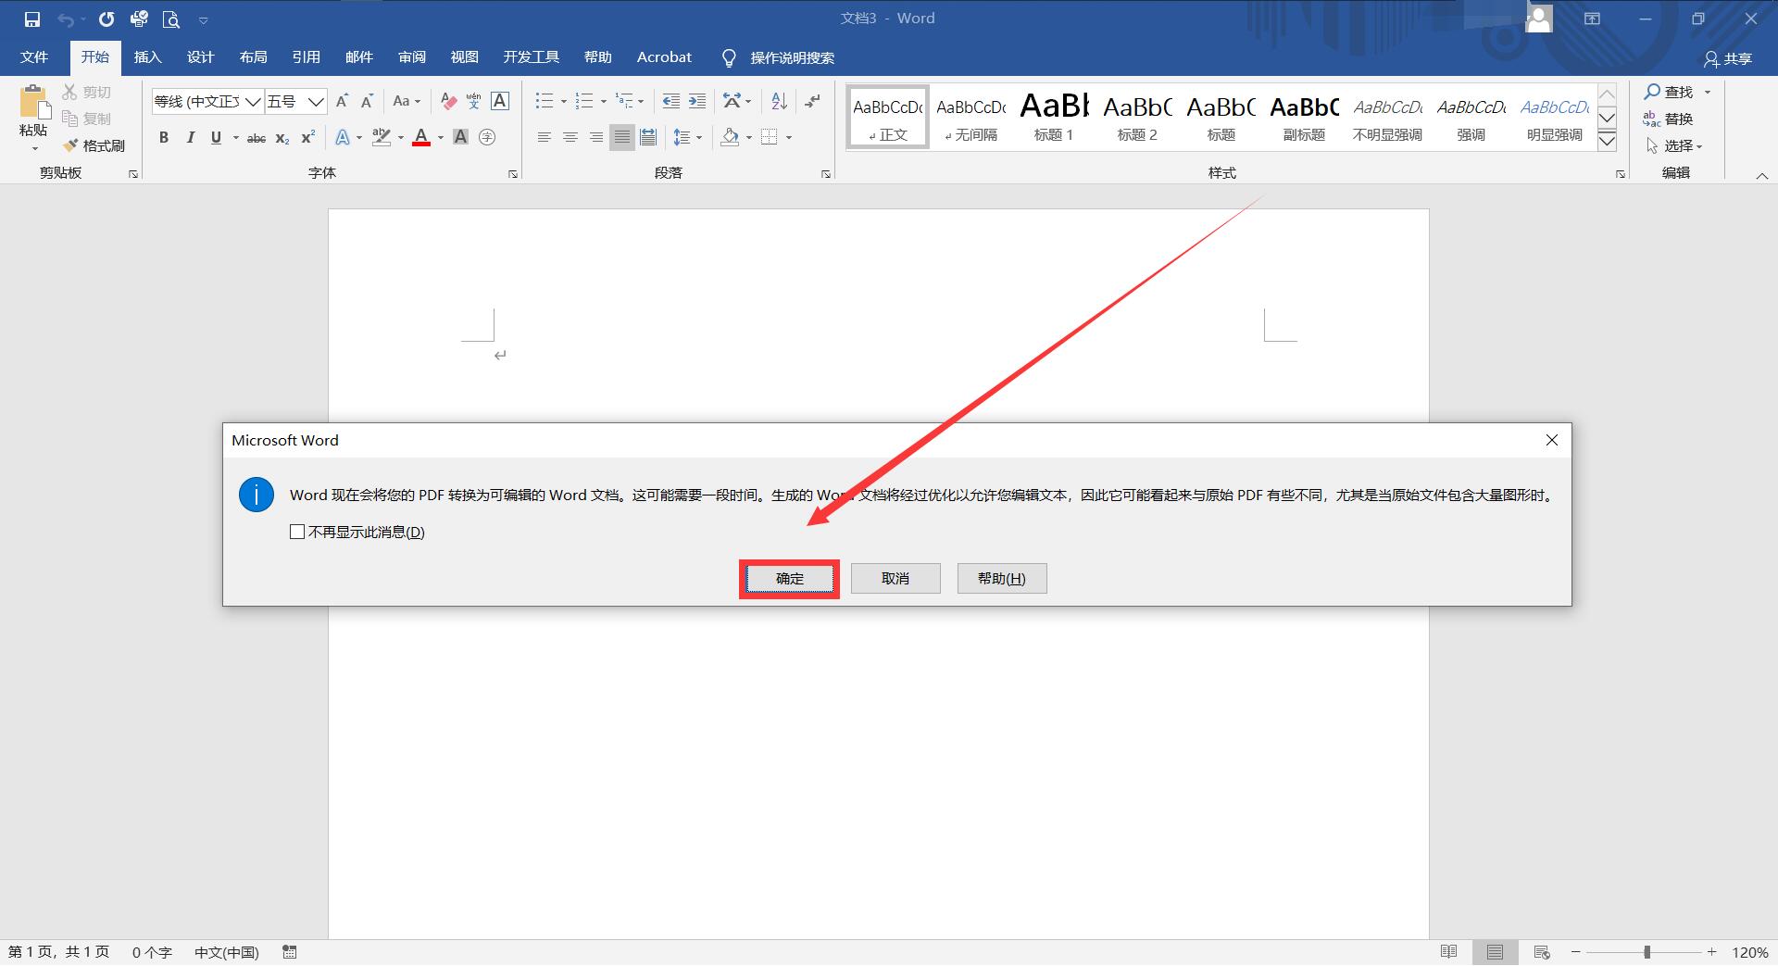This screenshot has height=966, width=1778.
Task: Click the Show/Hide paragraph marks icon
Action: coord(812,101)
